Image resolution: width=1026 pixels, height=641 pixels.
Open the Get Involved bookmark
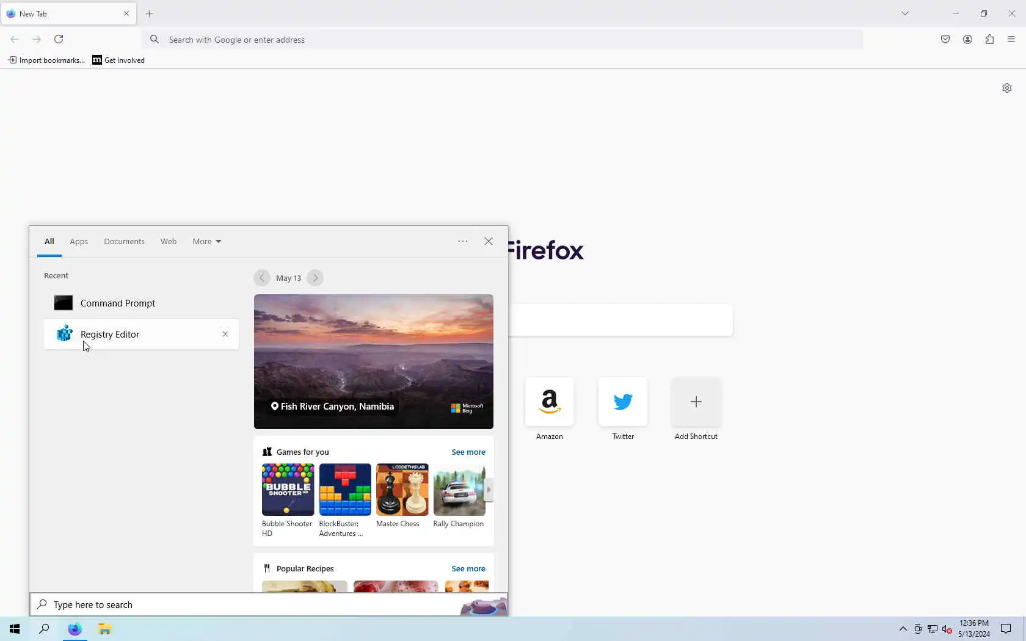pyautogui.click(x=118, y=60)
